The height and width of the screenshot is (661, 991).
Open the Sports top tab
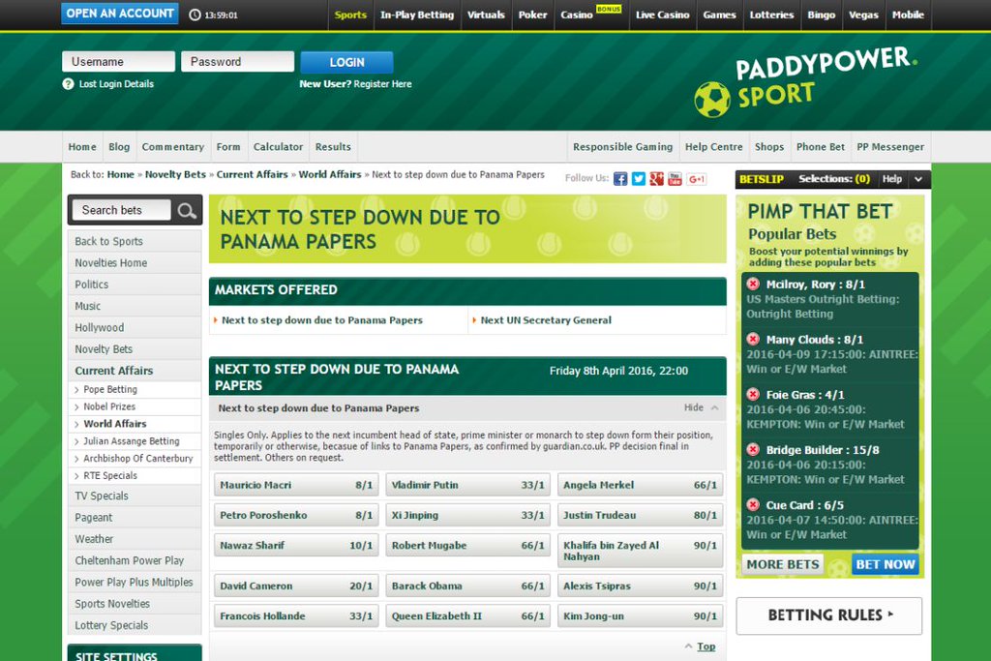[x=350, y=15]
